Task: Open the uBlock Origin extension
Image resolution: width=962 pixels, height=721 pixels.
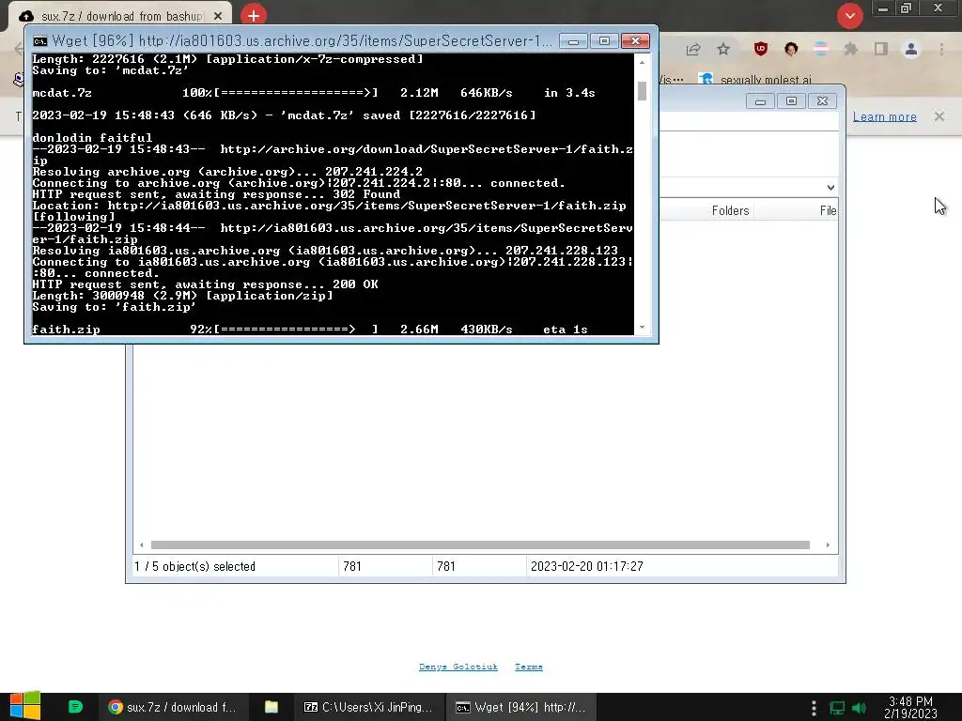Action: [x=761, y=49]
